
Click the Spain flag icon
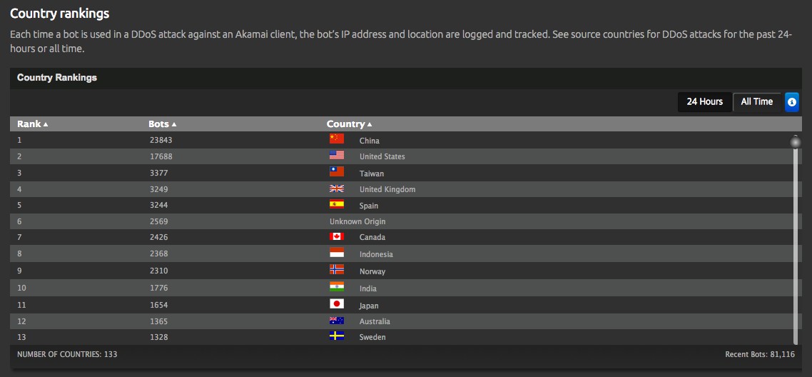(x=337, y=205)
